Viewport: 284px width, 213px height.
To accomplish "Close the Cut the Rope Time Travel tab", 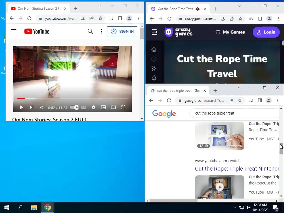I will [205, 9].
